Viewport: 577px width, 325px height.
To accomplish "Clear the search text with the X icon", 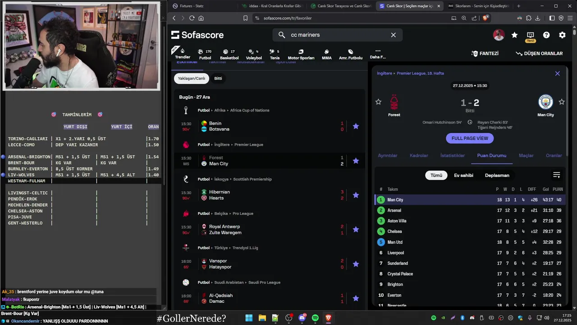I will click(393, 35).
